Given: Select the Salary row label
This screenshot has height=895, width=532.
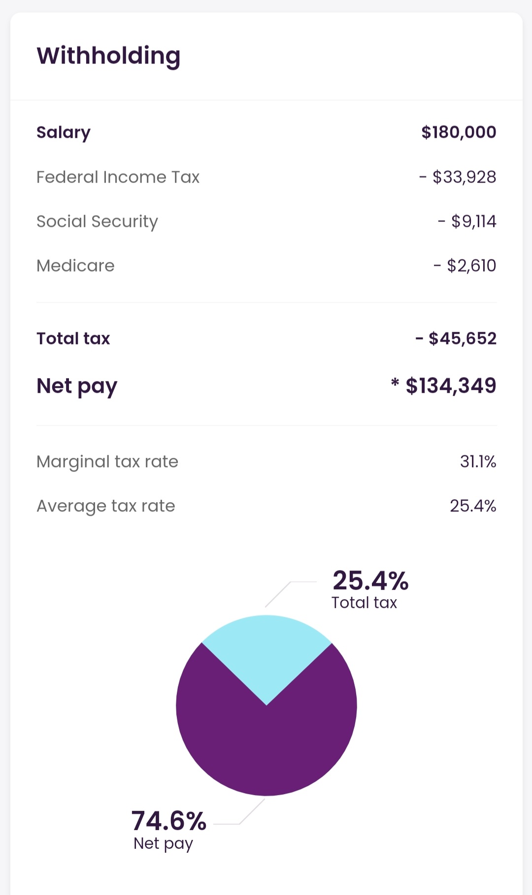Looking at the screenshot, I should (x=64, y=132).
